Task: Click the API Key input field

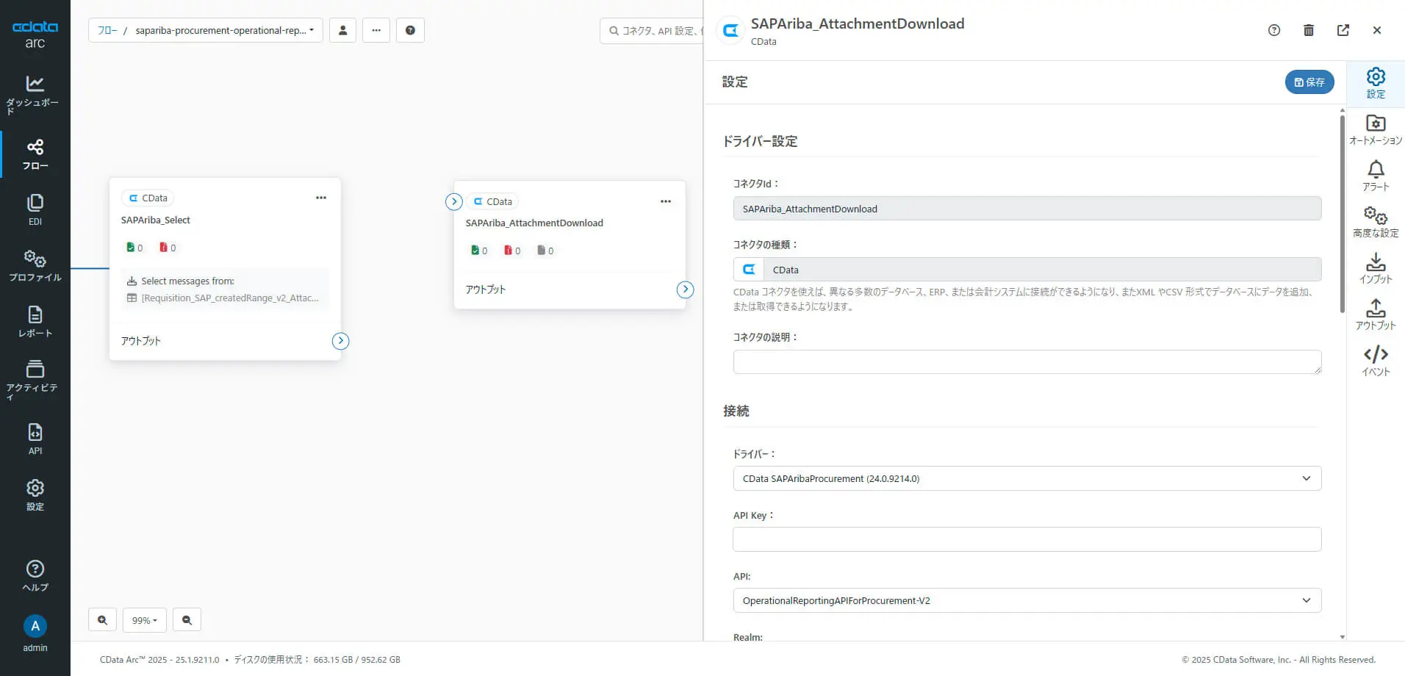Action: click(1027, 539)
